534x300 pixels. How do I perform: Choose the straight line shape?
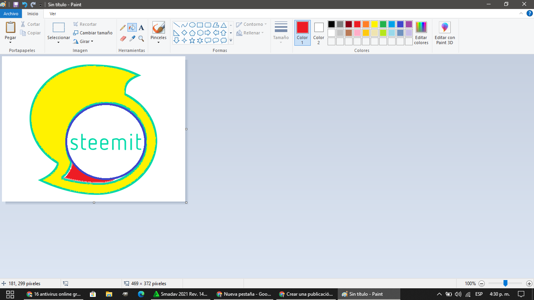[176, 25]
